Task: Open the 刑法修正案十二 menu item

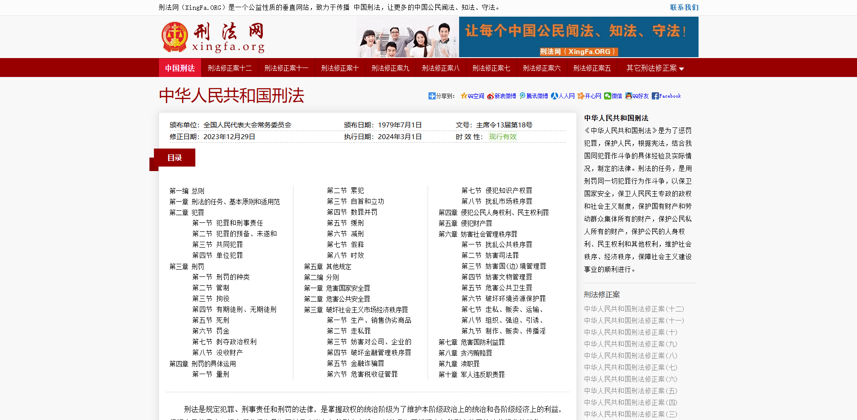Action: coord(230,68)
